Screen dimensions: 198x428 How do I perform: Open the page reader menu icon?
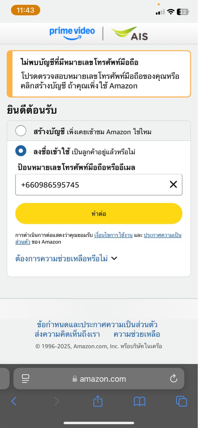tap(26, 379)
